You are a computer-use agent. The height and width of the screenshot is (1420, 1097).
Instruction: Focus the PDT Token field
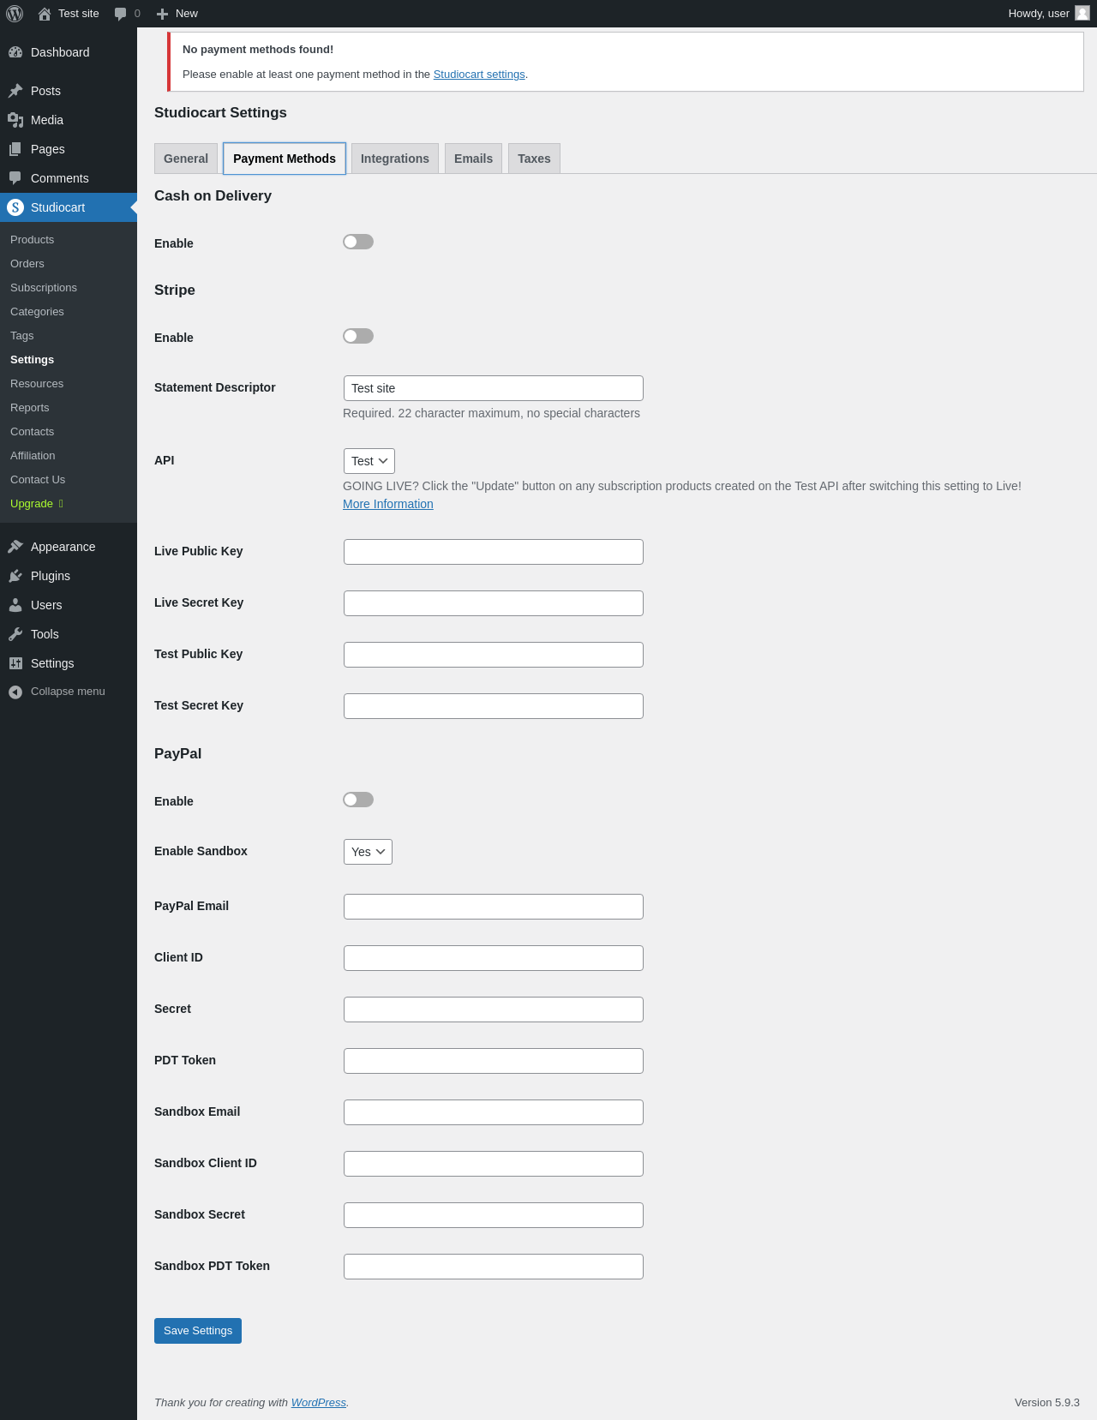[494, 1061]
